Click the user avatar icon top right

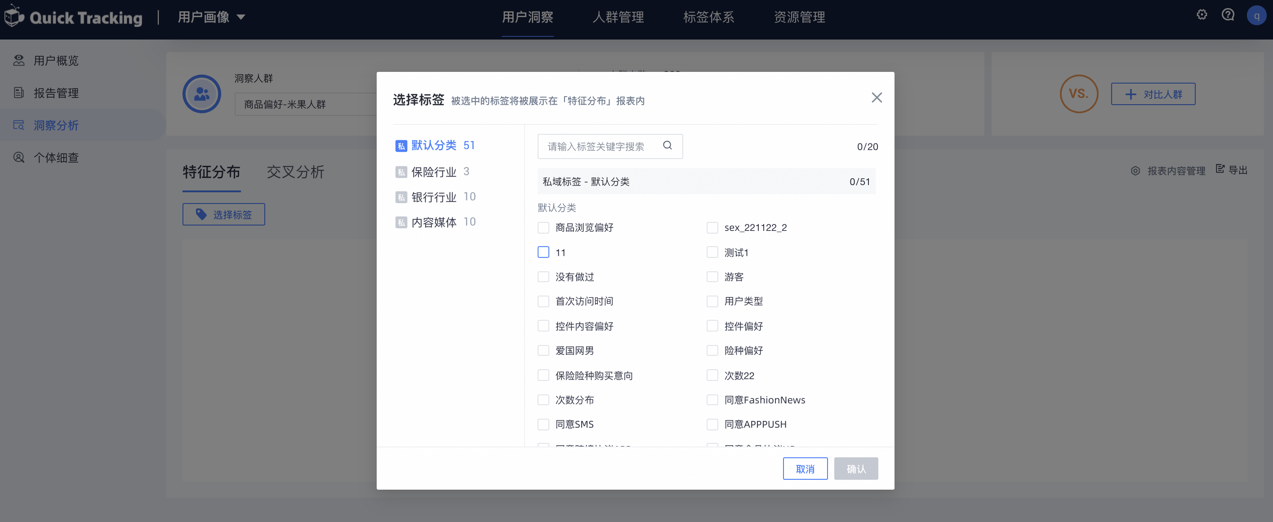tap(1256, 15)
